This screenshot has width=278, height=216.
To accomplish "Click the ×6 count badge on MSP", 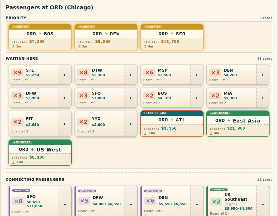I will [149, 72].
